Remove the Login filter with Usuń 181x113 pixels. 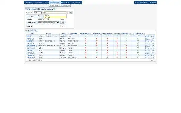pos(63,19)
